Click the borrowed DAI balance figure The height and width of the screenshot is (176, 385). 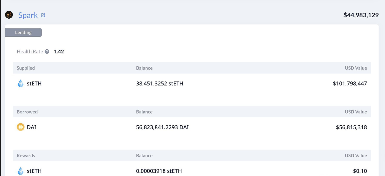(x=163, y=127)
